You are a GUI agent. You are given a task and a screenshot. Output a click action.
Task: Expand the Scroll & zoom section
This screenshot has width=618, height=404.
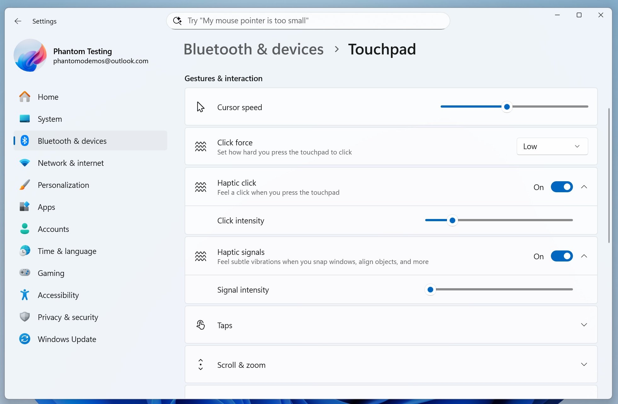(x=584, y=364)
